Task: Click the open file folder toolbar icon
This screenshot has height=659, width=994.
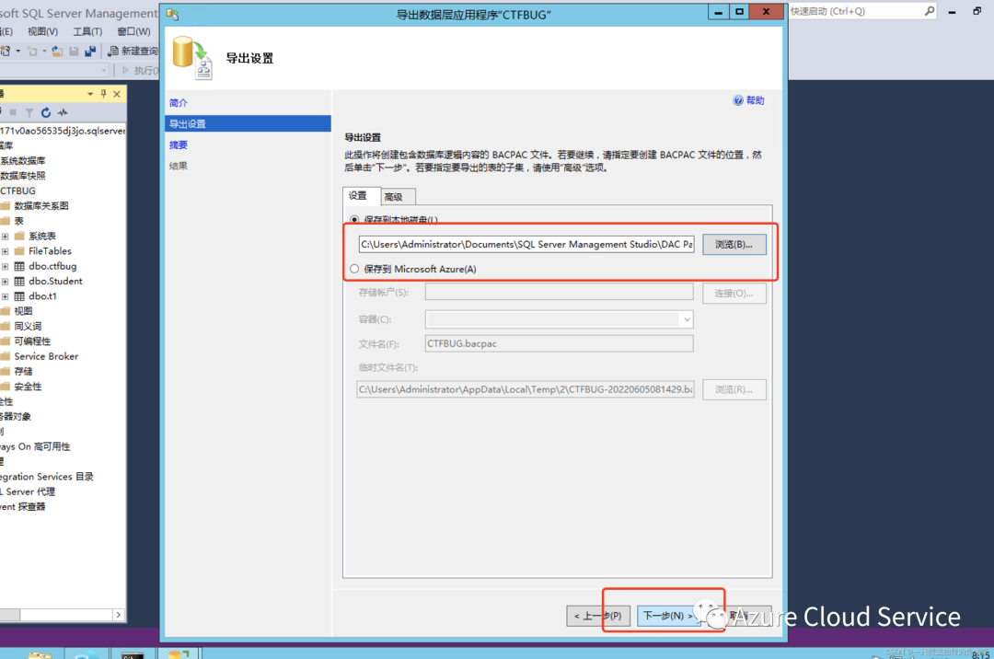Action: pyautogui.click(x=57, y=52)
